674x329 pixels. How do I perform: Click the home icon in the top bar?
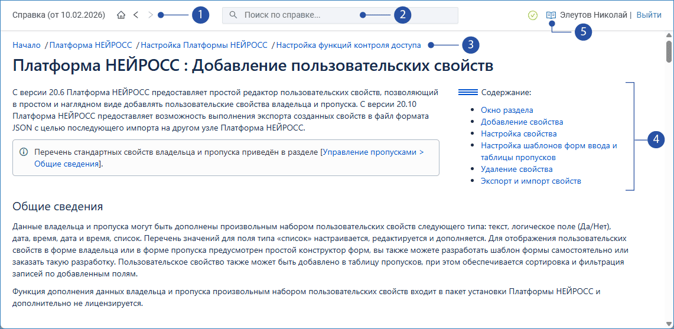[x=121, y=15]
